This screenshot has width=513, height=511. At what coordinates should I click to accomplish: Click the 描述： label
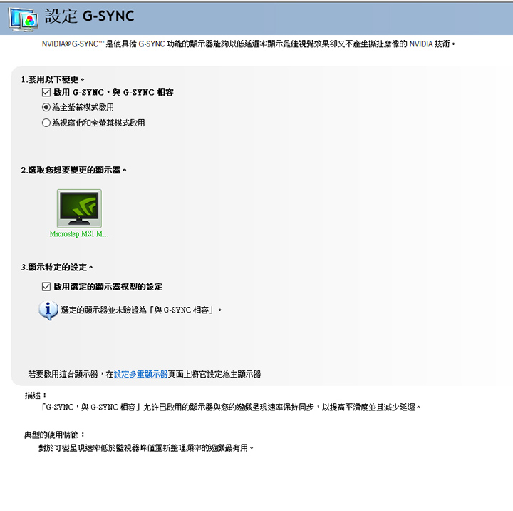(x=36, y=395)
